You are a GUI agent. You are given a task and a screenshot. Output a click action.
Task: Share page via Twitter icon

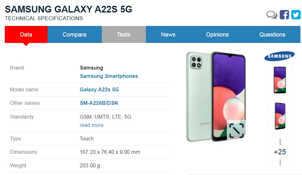296,15
